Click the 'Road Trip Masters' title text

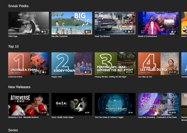click(x=102, y=36)
